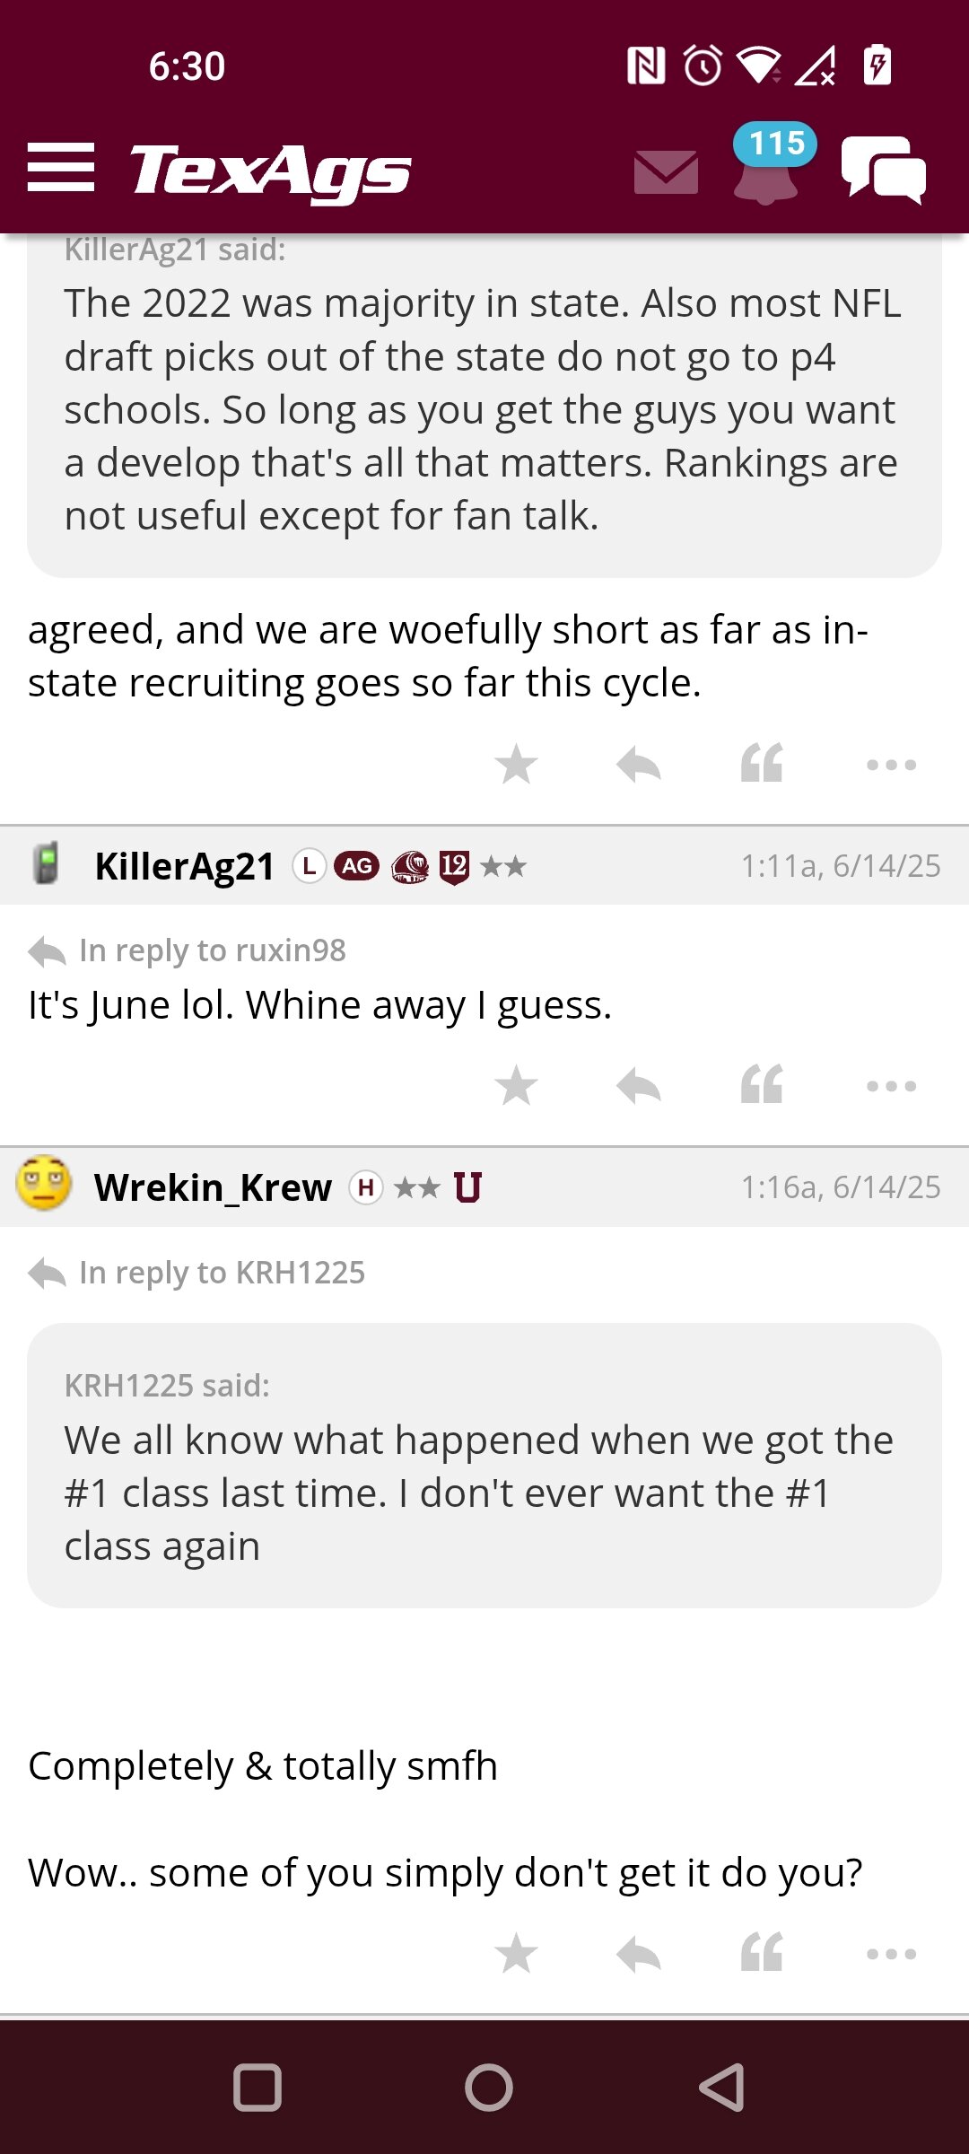Open more options on Wrekin_Krew's post

(x=892, y=1955)
